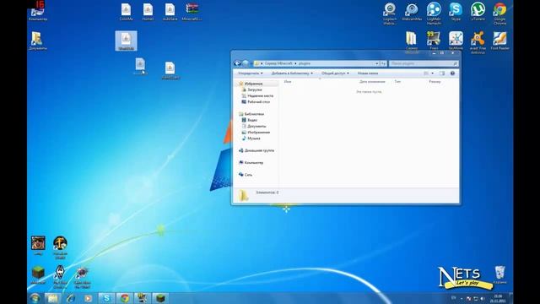Switch to Skype on the taskbar

pyautogui.click(x=107, y=298)
